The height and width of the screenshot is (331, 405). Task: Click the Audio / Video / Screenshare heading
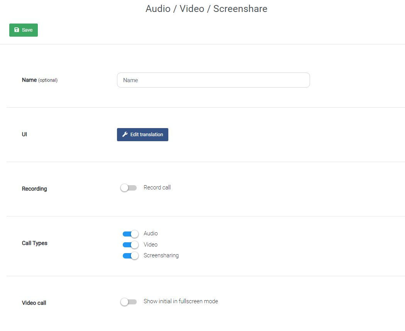[x=207, y=9]
